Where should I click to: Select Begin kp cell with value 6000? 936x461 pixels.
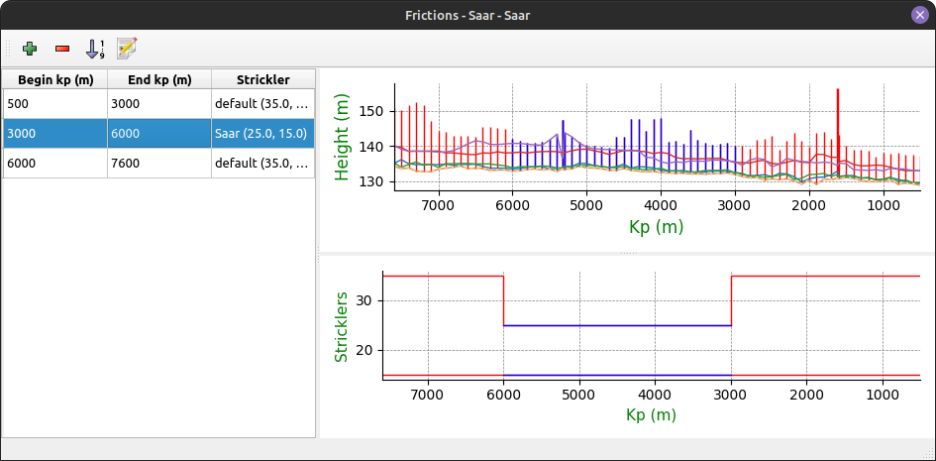tap(55, 164)
